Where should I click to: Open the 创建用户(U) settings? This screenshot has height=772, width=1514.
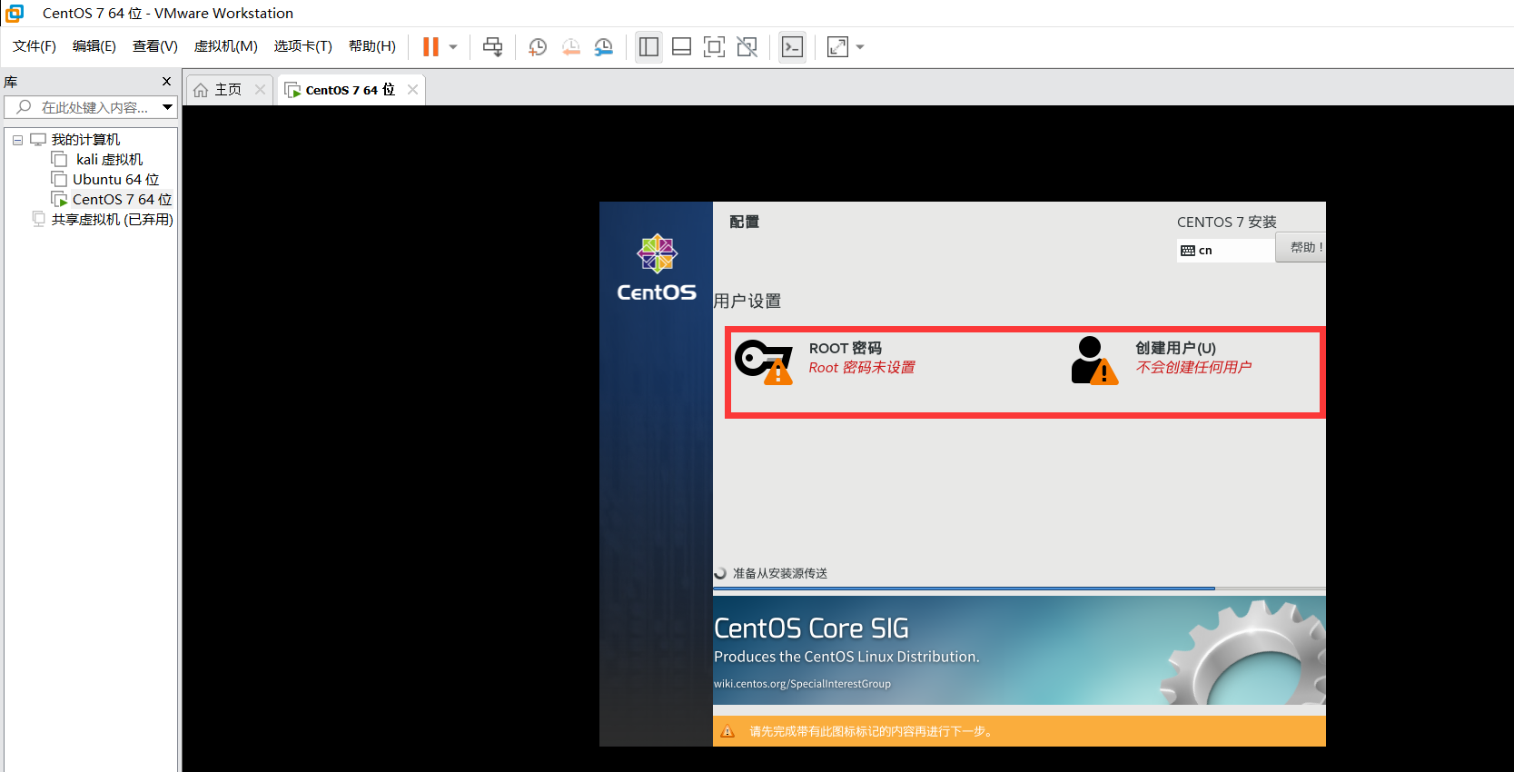point(1175,349)
